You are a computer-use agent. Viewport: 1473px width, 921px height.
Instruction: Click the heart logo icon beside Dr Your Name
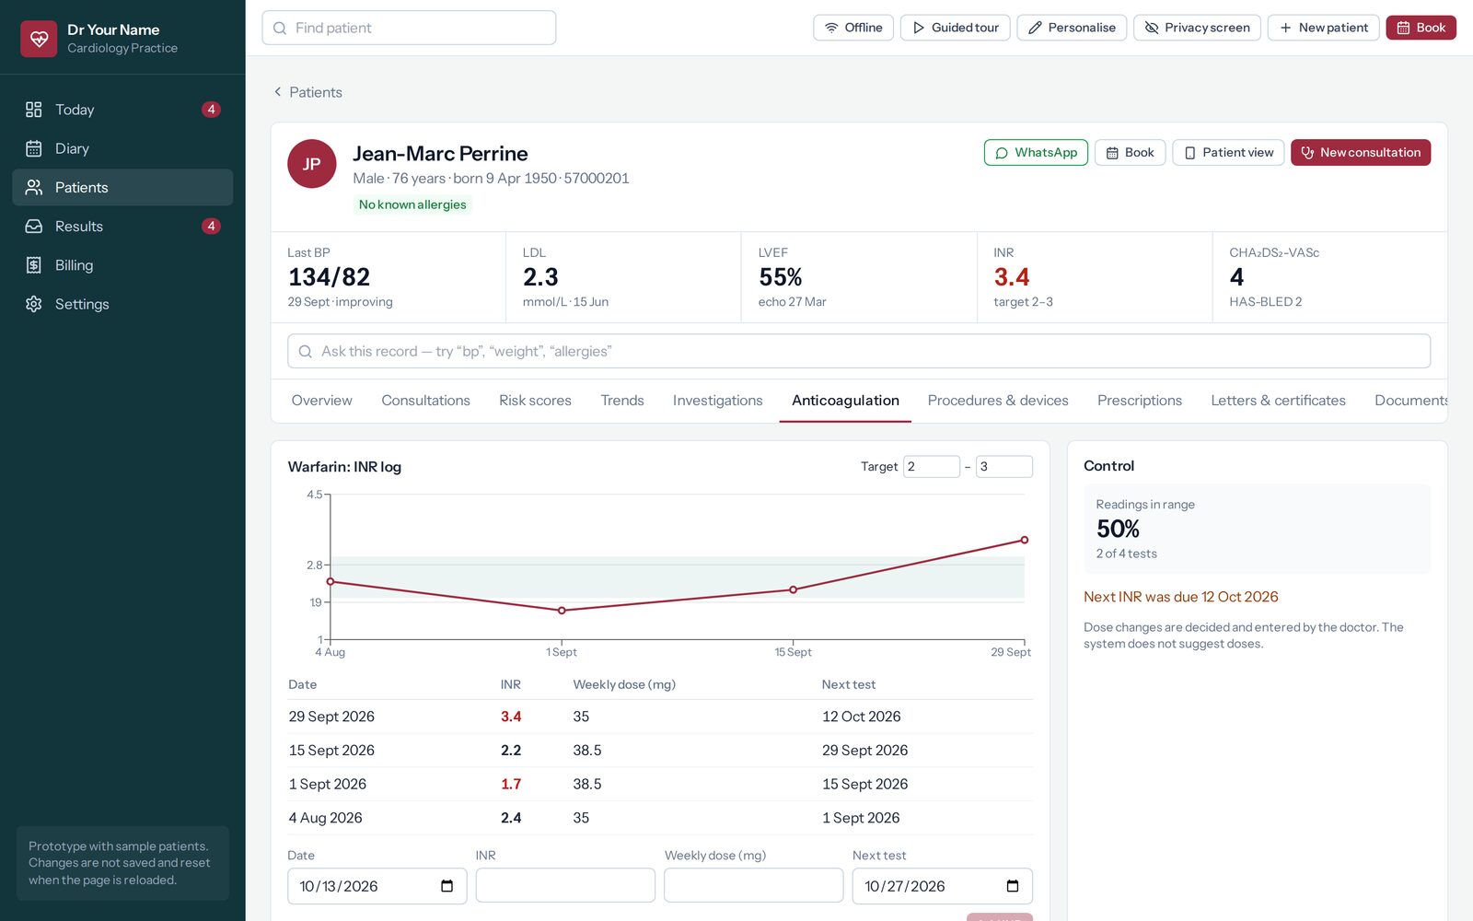click(x=39, y=39)
